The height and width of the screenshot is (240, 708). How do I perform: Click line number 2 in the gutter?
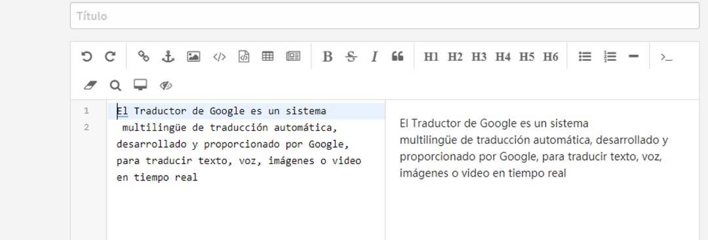pyautogui.click(x=87, y=128)
